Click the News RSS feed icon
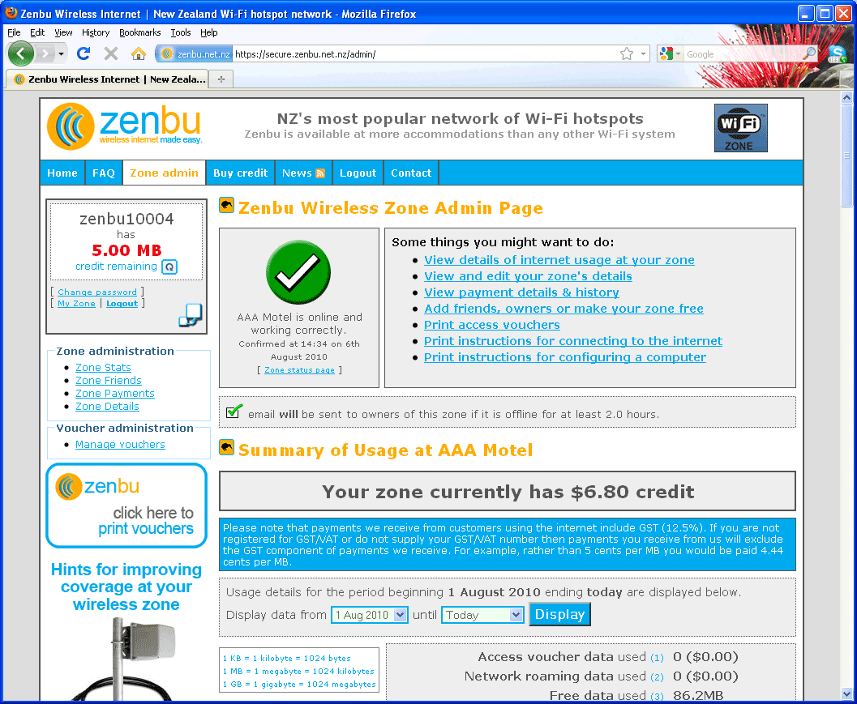The height and width of the screenshot is (704, 857). pos(320,173)
